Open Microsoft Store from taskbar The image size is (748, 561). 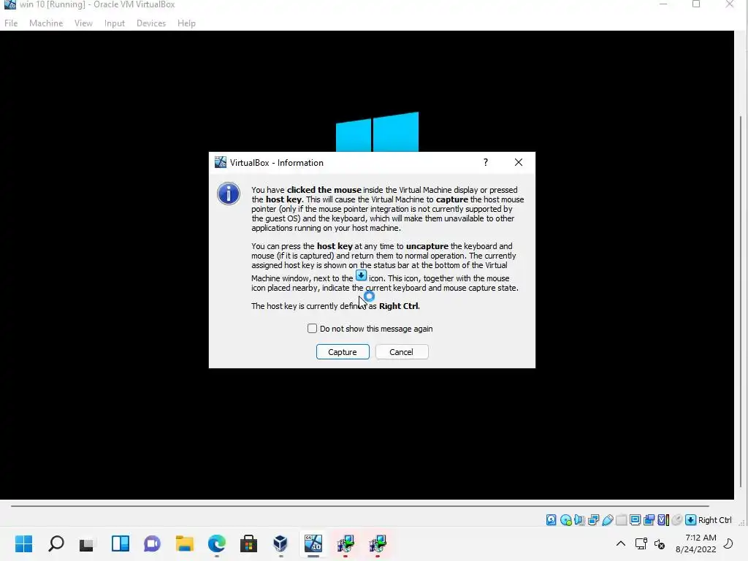[x=248, y=543]
